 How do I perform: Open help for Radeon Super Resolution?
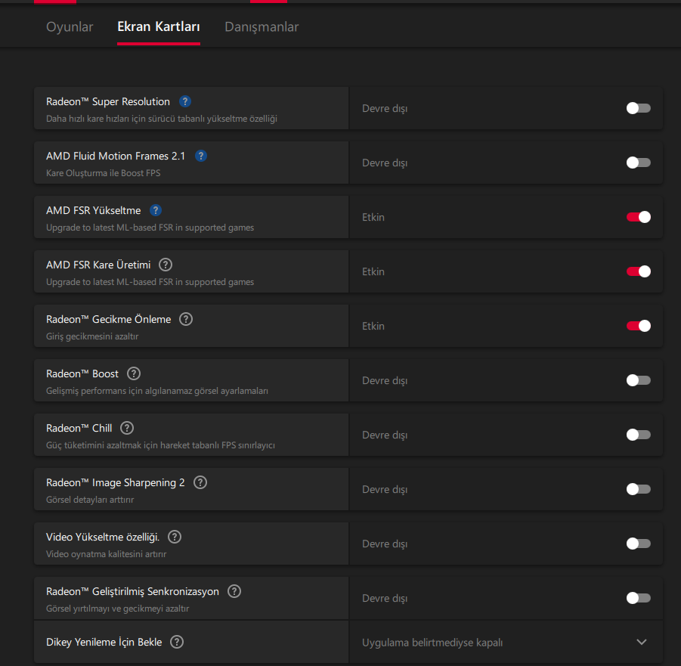(x=185, y=101)
